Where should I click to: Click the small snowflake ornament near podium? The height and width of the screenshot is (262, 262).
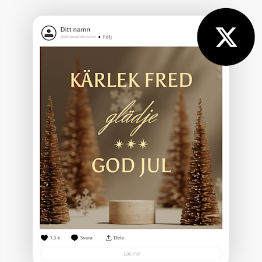tap(86, 202)
